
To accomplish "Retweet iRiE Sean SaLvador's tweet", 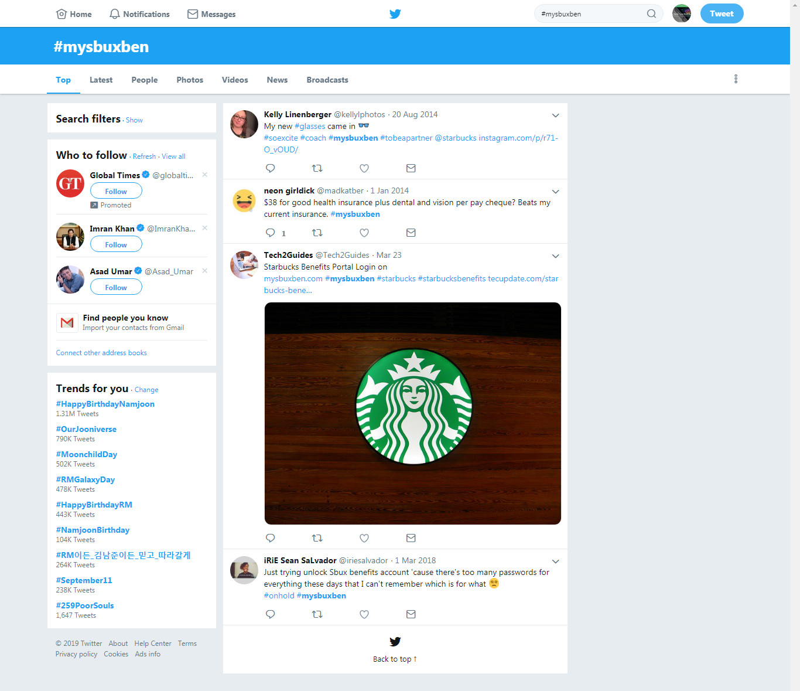I will [x=317, y=614].
